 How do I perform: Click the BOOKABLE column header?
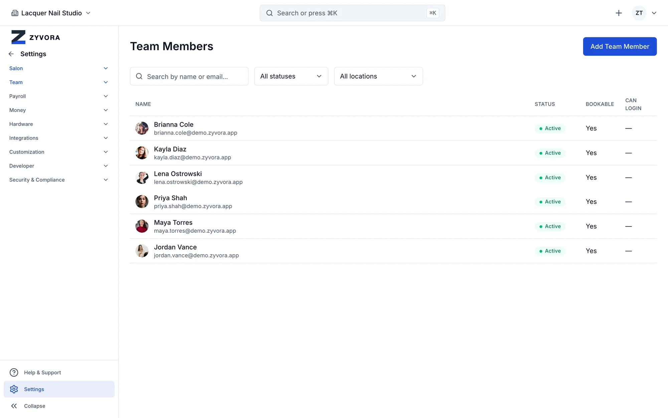point(600,104)
